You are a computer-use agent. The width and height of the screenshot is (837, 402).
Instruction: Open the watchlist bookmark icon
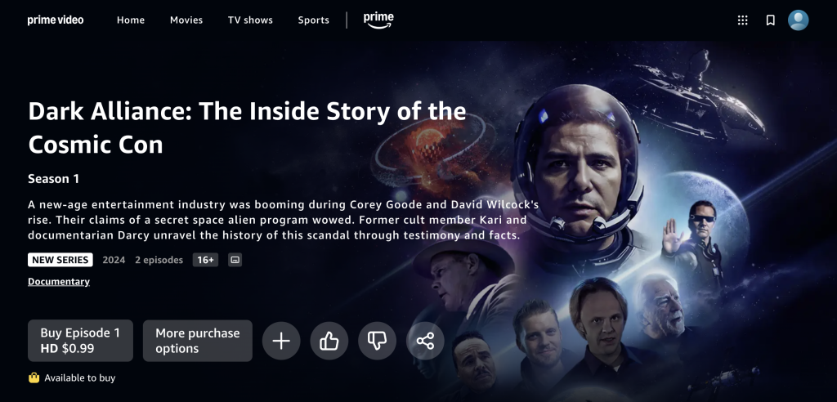[770, 20]
